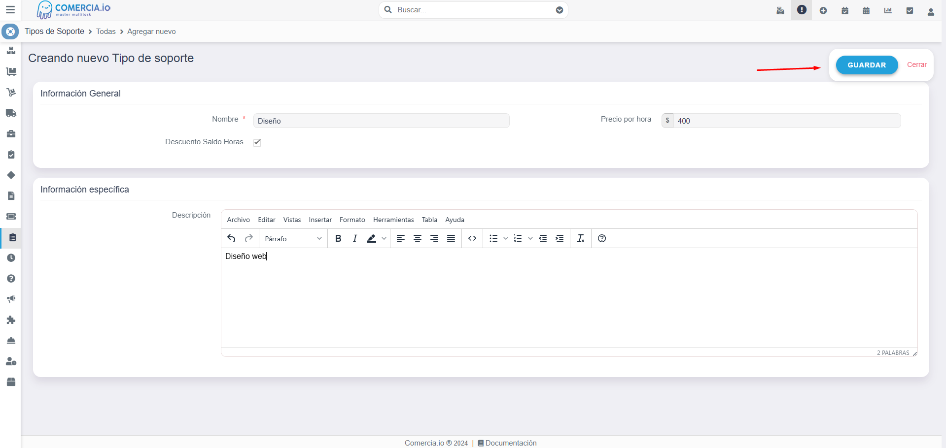Open the Herramientas menu

coord(393,220)
